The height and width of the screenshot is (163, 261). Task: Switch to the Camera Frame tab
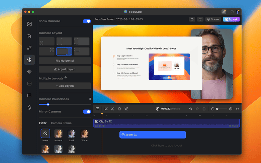tap(61, 123)
